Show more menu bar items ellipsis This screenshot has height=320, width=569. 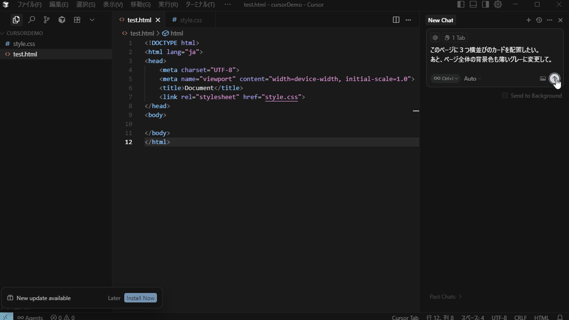(x=228, y=4)
